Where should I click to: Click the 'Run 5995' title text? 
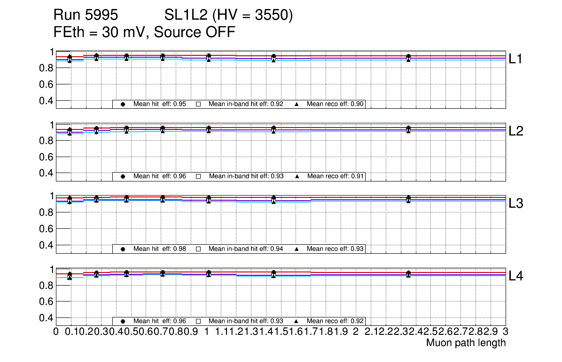85,15
